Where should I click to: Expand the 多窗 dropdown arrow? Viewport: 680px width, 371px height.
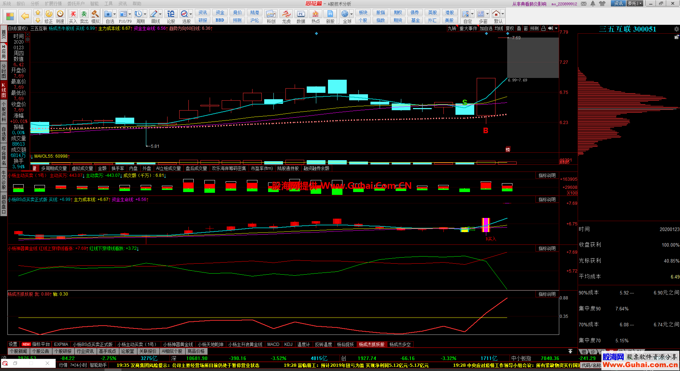click(487, 14)
